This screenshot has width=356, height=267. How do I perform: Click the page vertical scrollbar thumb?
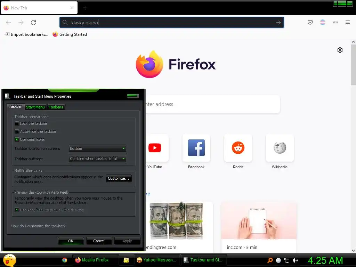pyautogui.click(x=353, y=65)
